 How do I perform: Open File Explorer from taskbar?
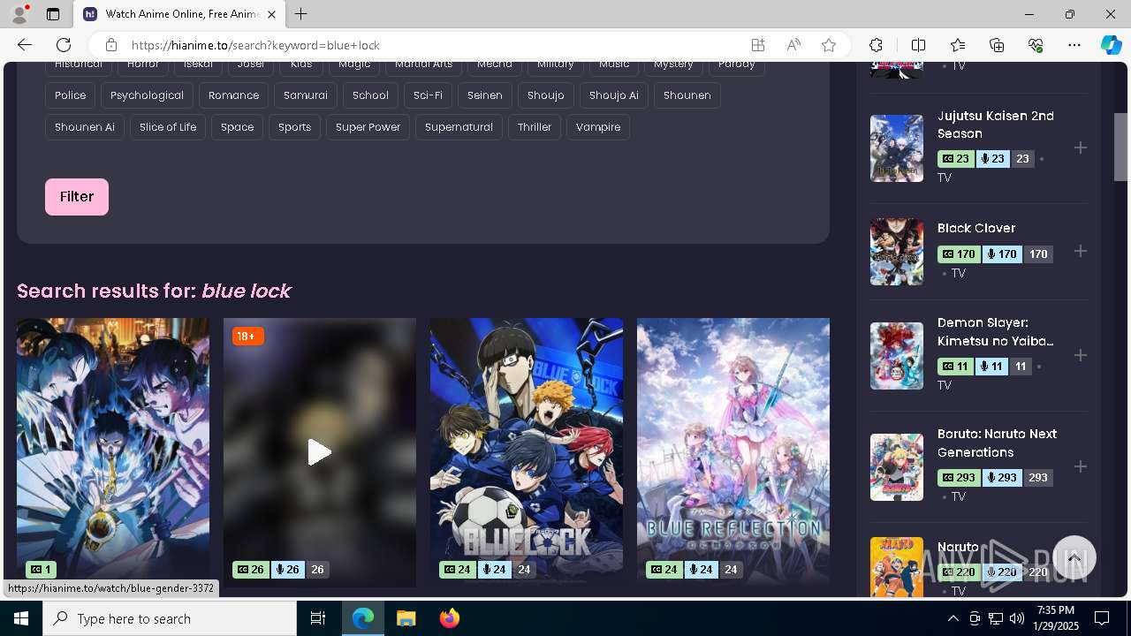click(406, 618)
